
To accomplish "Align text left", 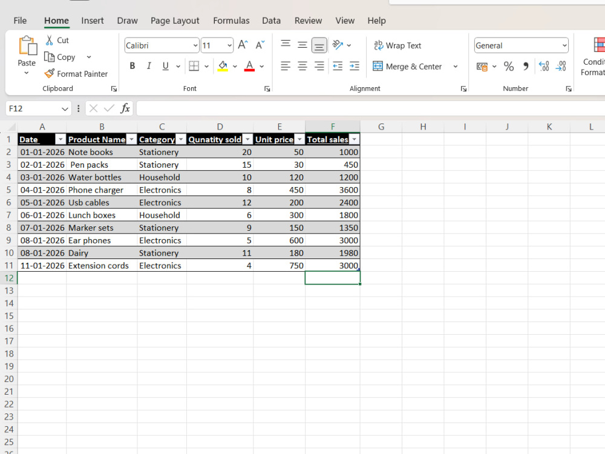I will pyautogui.click(x=286, y=66).
